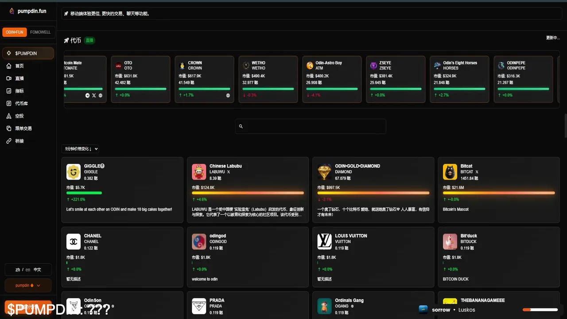Open the 跟单交易 copy trading icon

tap(9, 128)
